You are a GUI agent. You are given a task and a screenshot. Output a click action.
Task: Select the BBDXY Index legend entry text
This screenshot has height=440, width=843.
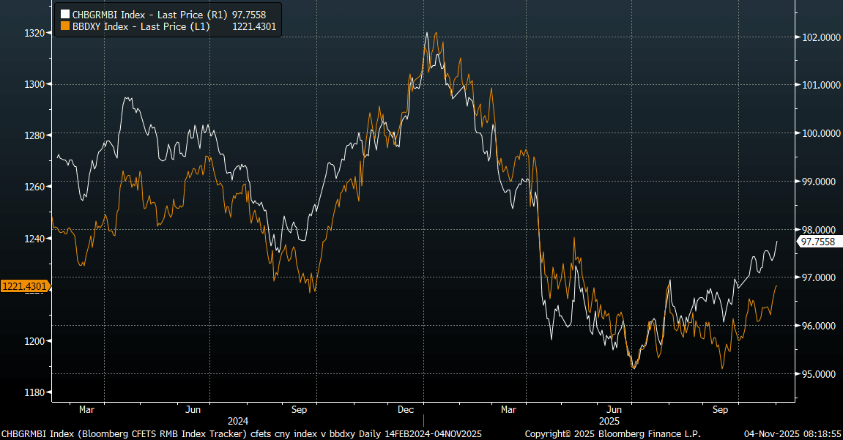[x=139, y=26]
